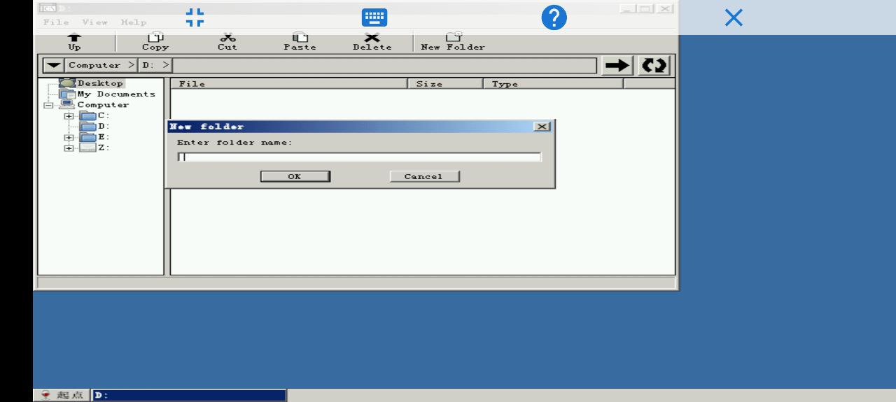
Task: Open the File menu
Action: (56, 22)
